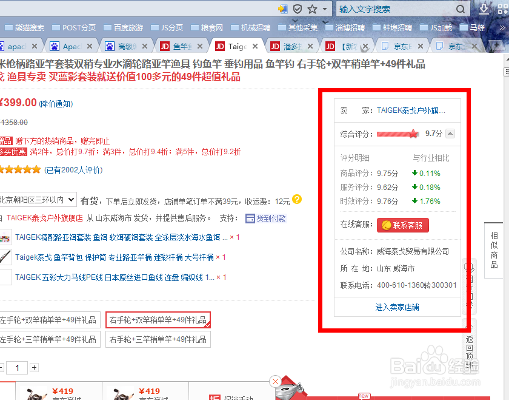The height and width of the screenshot is (400, 509).
Task: Open dropdown arrow beside the star icon
Action: pos(325,9)
